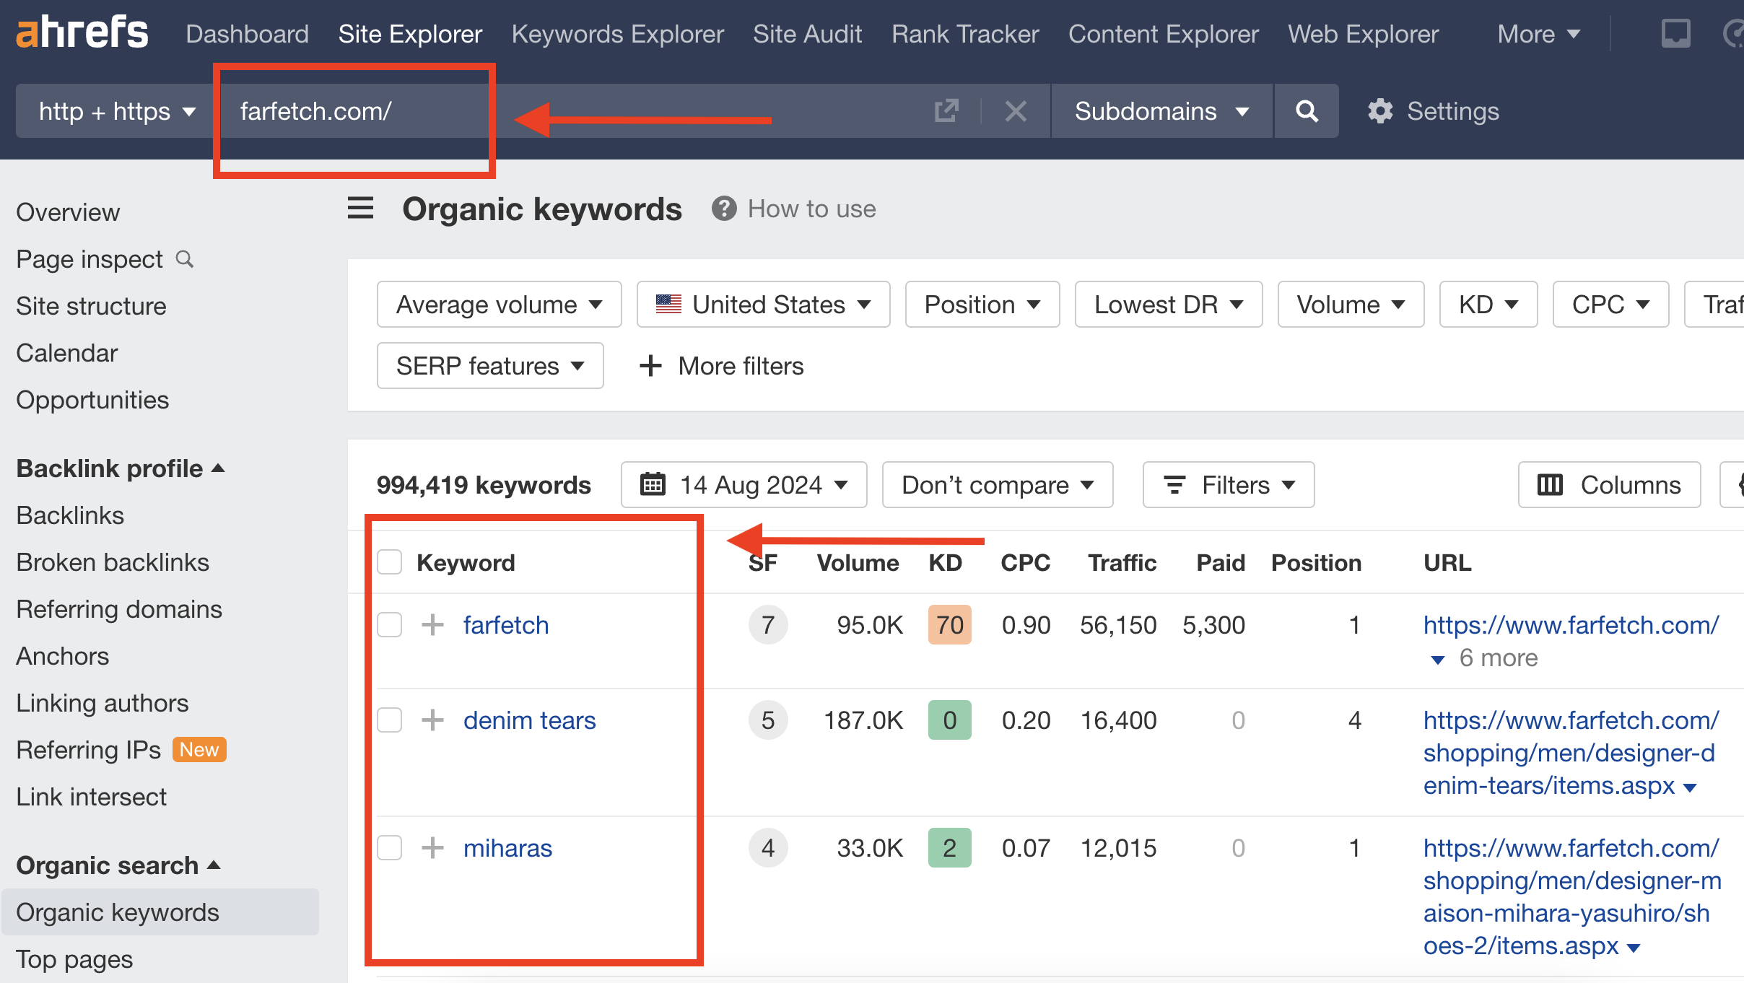Click the Ahrefs logo
This screenshot has width=1744, height=983.
(x=82, y=32)
